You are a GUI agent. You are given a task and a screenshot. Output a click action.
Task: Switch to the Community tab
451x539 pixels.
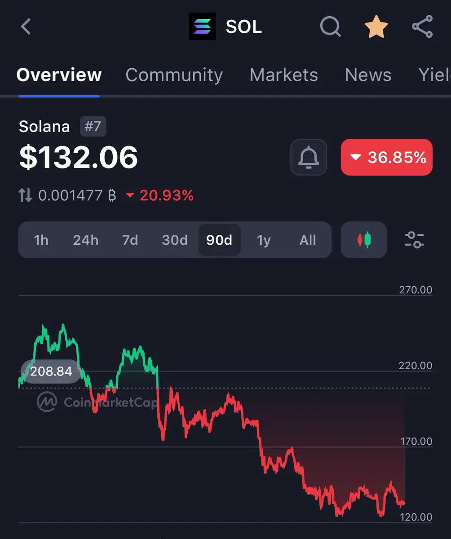174,75
